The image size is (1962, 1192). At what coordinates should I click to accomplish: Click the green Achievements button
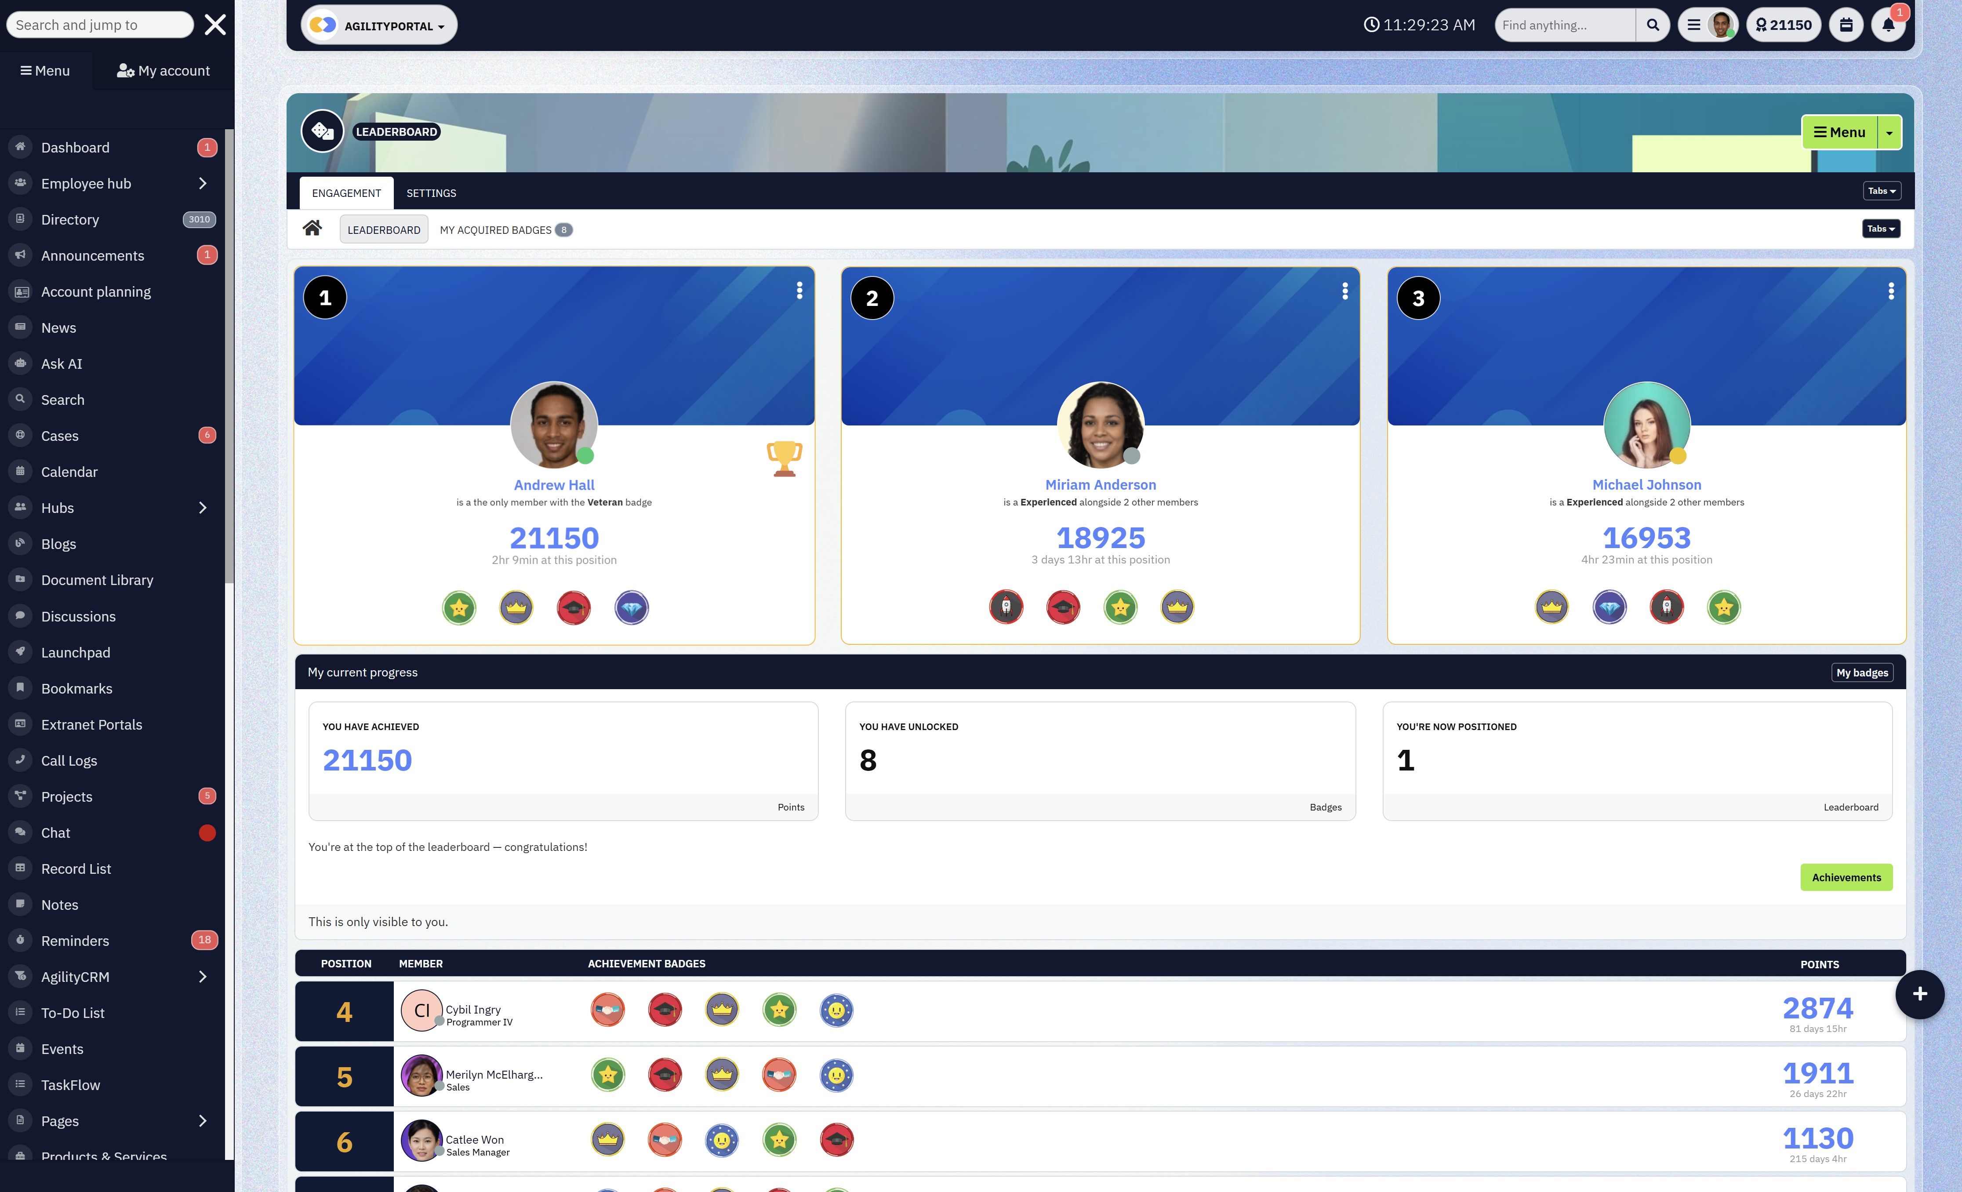[1846, 877]
